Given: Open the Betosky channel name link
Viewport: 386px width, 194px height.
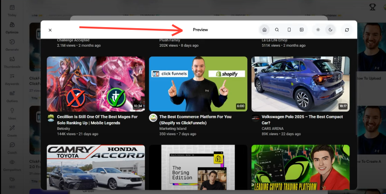Looking at the screenshot, I should tap(63, 128).
